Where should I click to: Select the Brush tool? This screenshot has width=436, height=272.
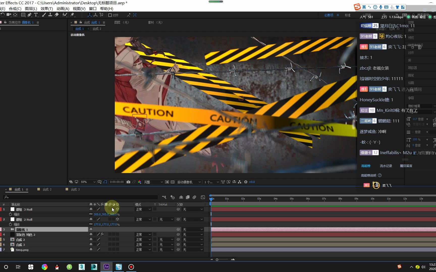[44, 15]
